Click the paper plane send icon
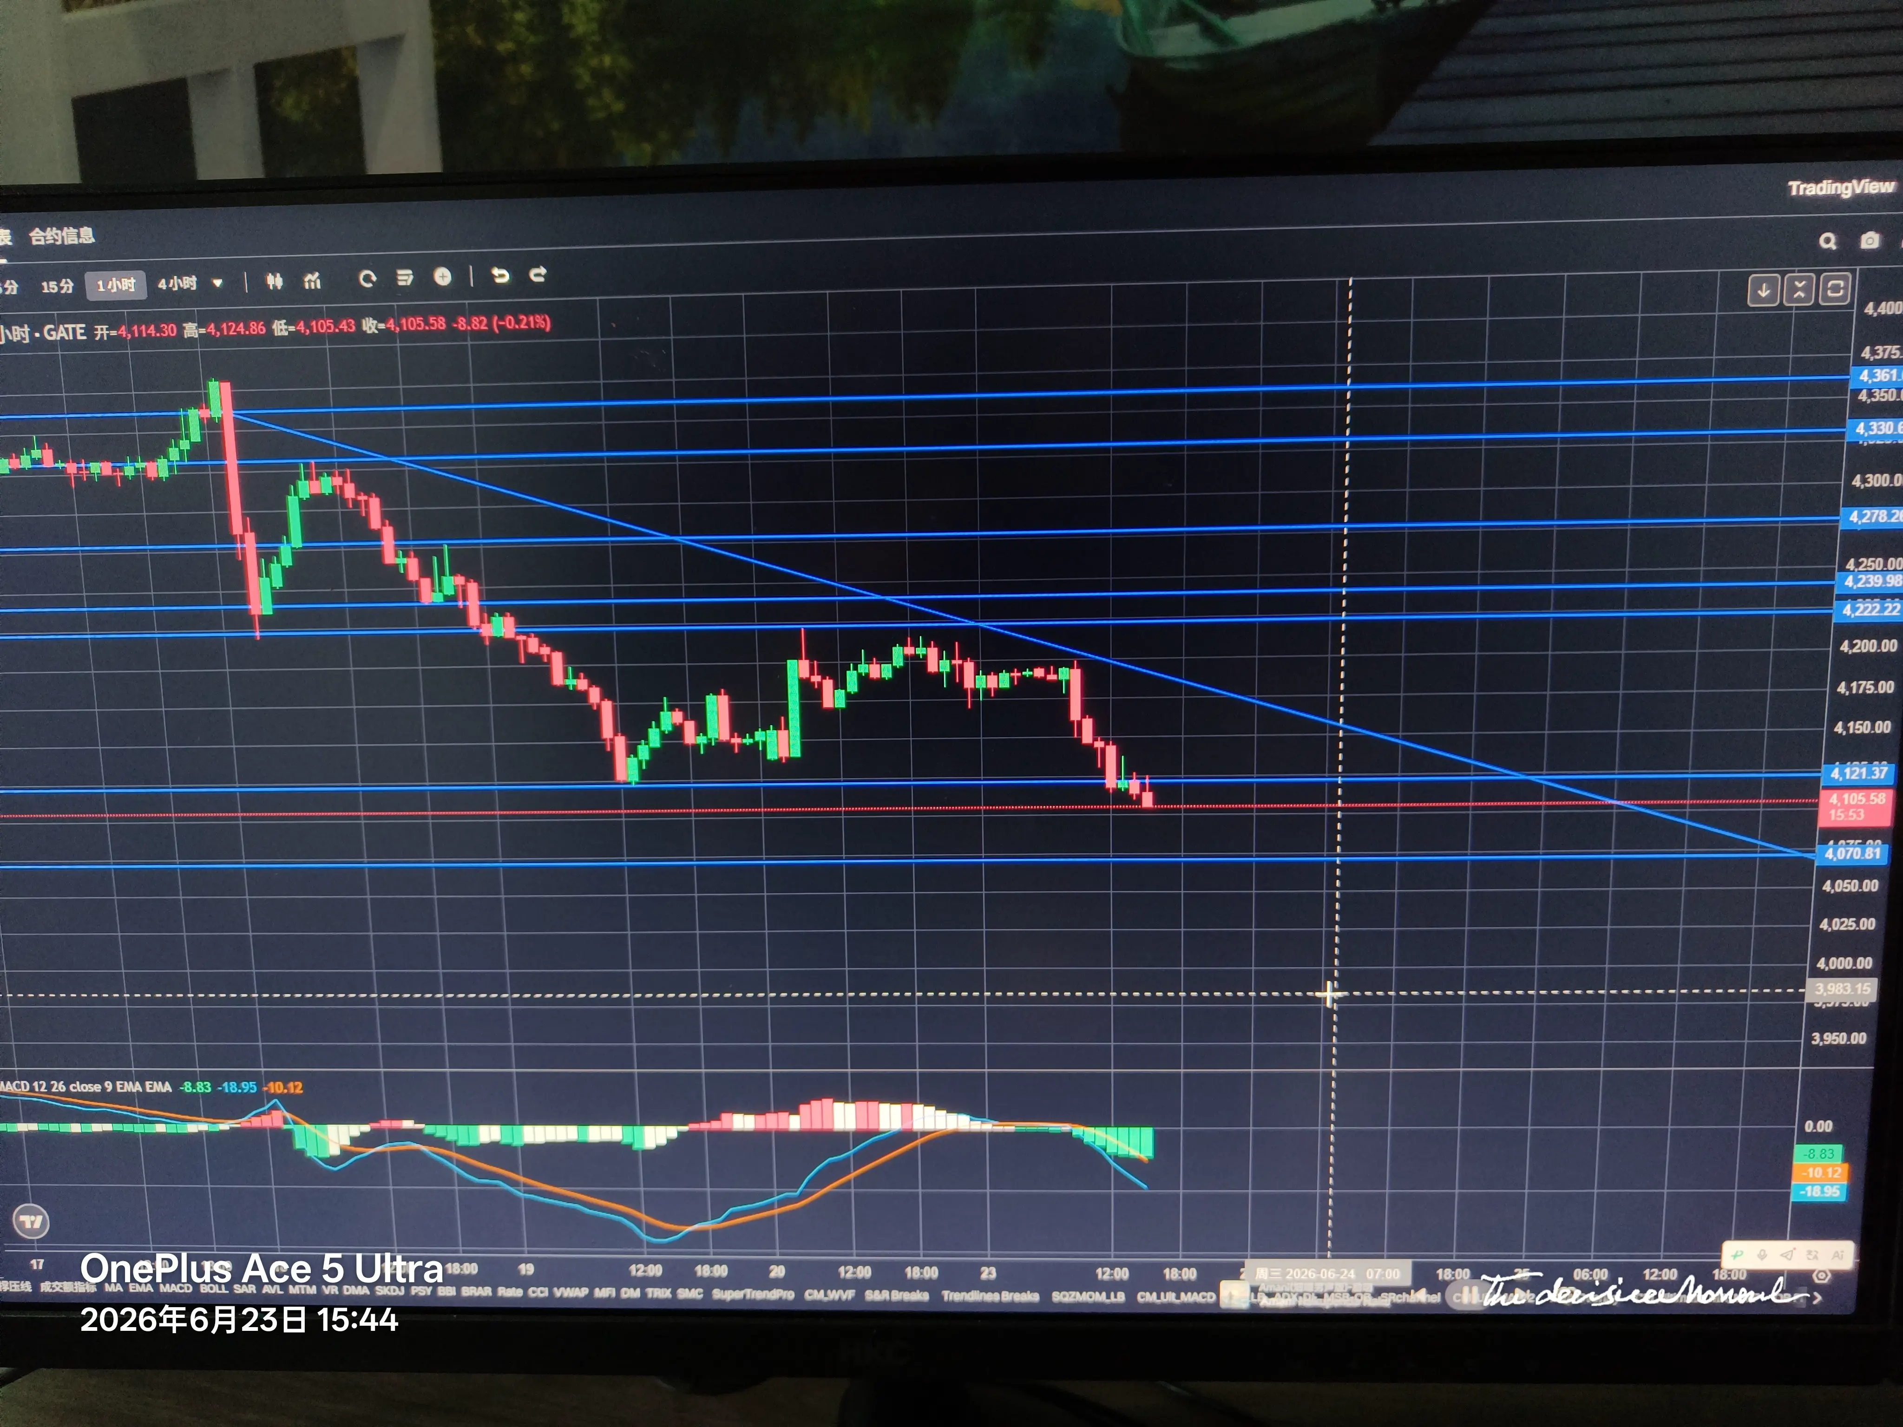This screenshot has width=1903, height=1427. pos(1787,1255)
